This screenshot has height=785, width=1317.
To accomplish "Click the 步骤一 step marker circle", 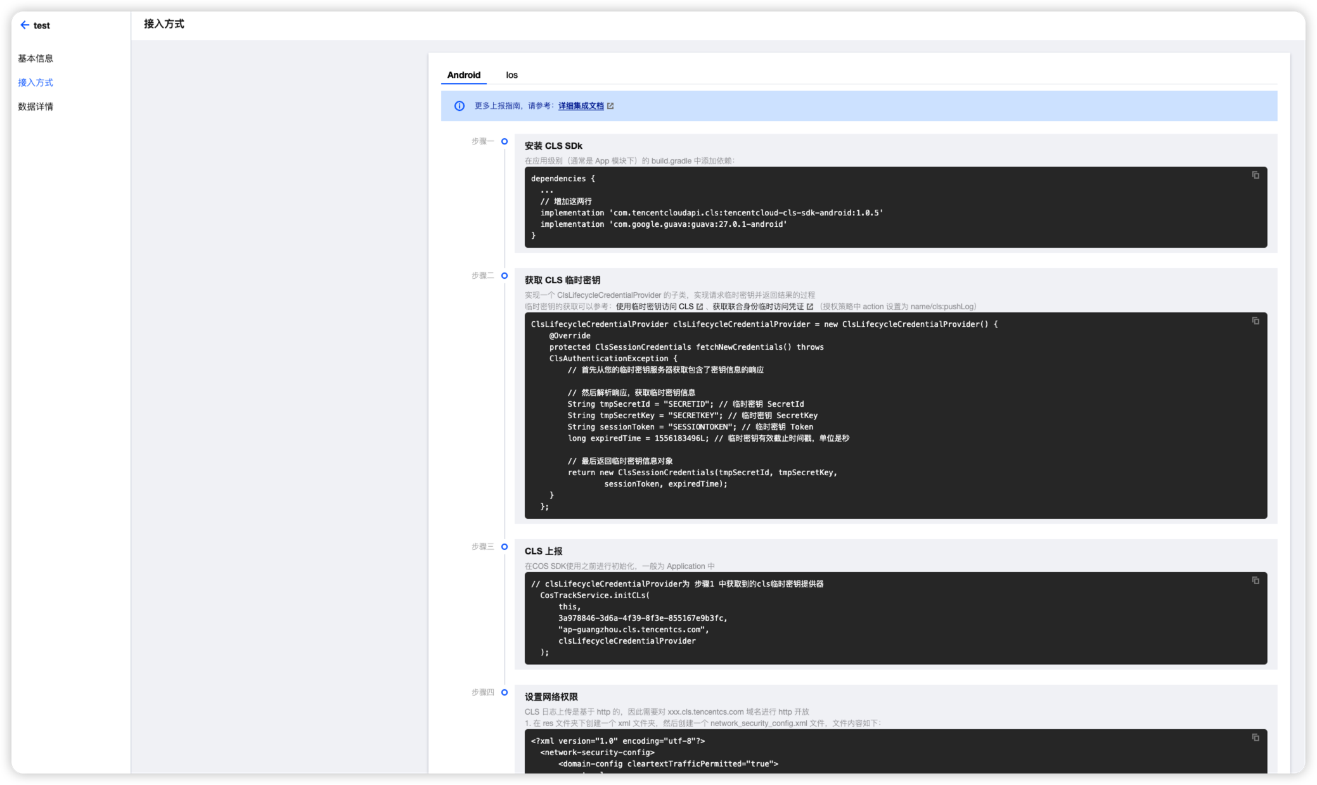I will (504, 141).
